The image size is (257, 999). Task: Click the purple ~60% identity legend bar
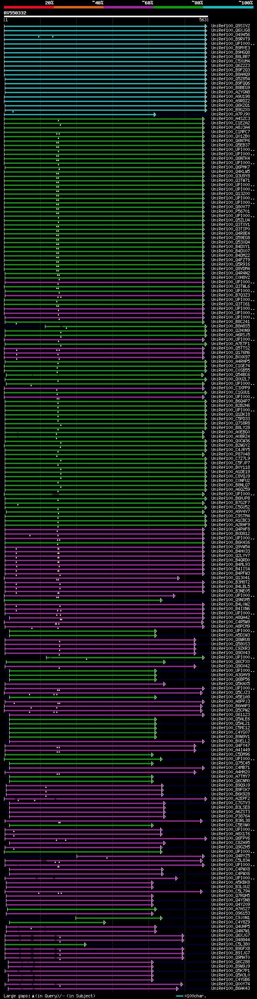128,7
